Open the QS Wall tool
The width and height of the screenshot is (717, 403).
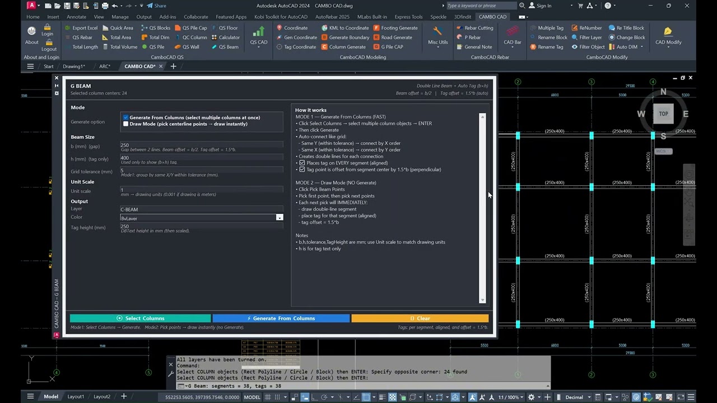click(x=187, y=47)
